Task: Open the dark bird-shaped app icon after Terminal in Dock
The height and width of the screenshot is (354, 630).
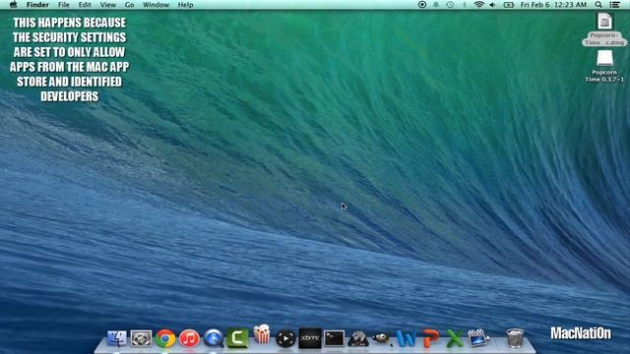Action: [358, 338]
